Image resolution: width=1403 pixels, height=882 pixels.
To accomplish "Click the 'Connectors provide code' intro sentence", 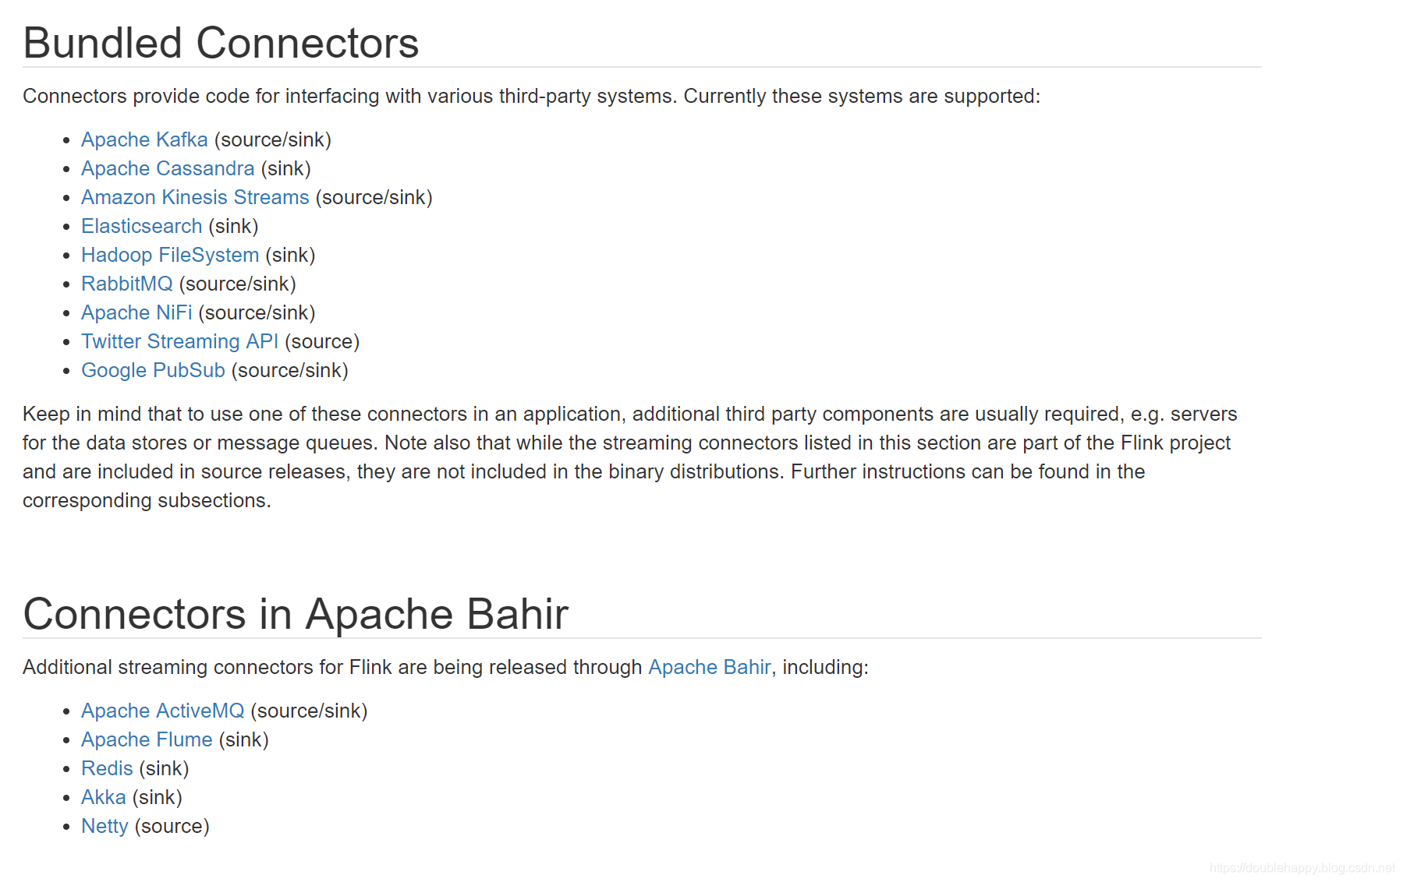I will [531, 96].
